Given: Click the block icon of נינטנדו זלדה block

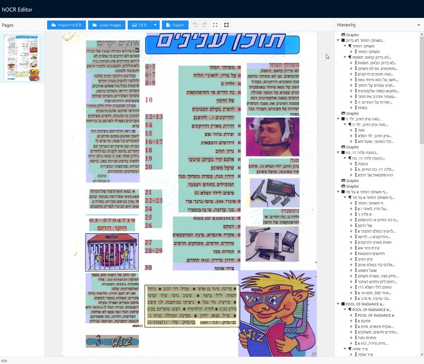Looking at the screenshot, I should (343, 153).
